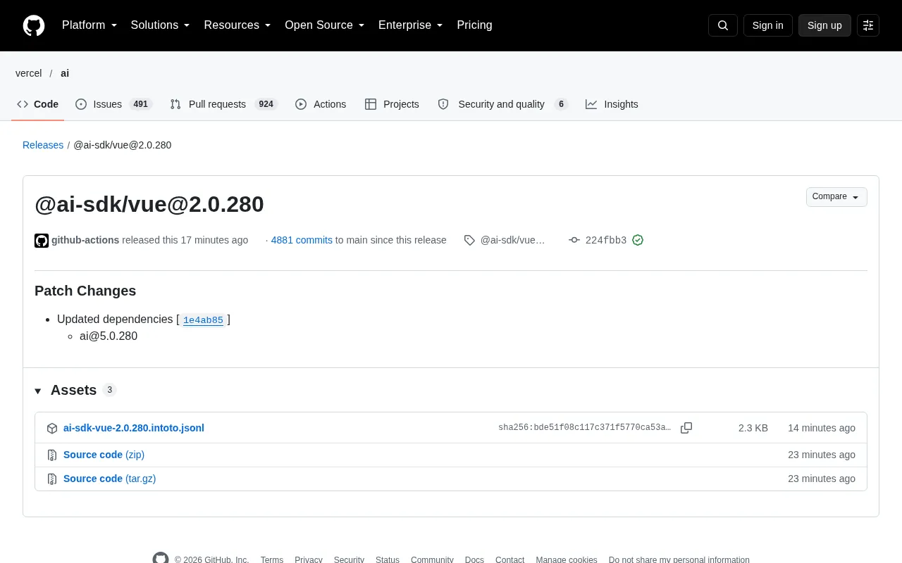Viewport: 902px width, 563px height.
Task: Open the @ai-sdk/vue… tag link
Action: [513, 240]
